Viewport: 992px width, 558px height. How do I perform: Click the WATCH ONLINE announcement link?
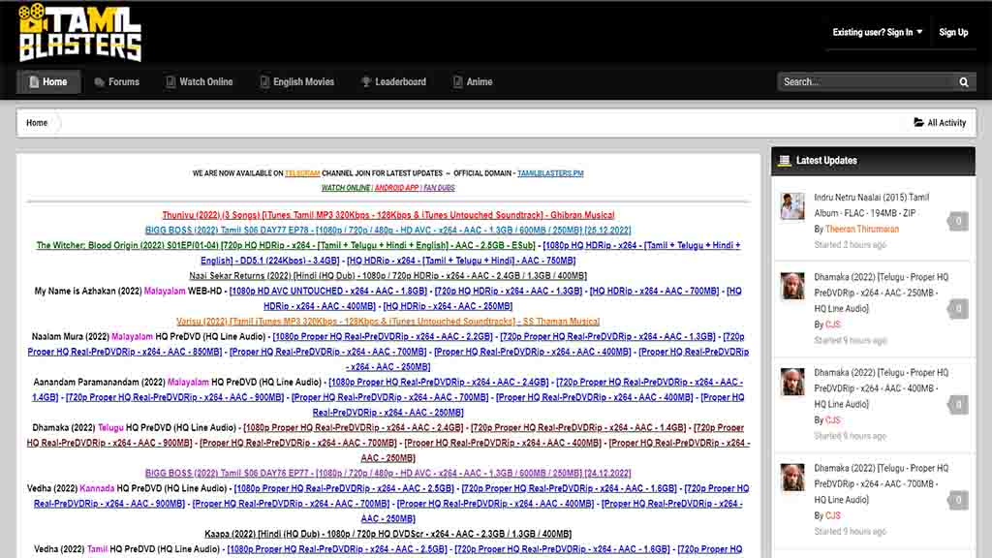pyautogui.click(x=346, y=188)
